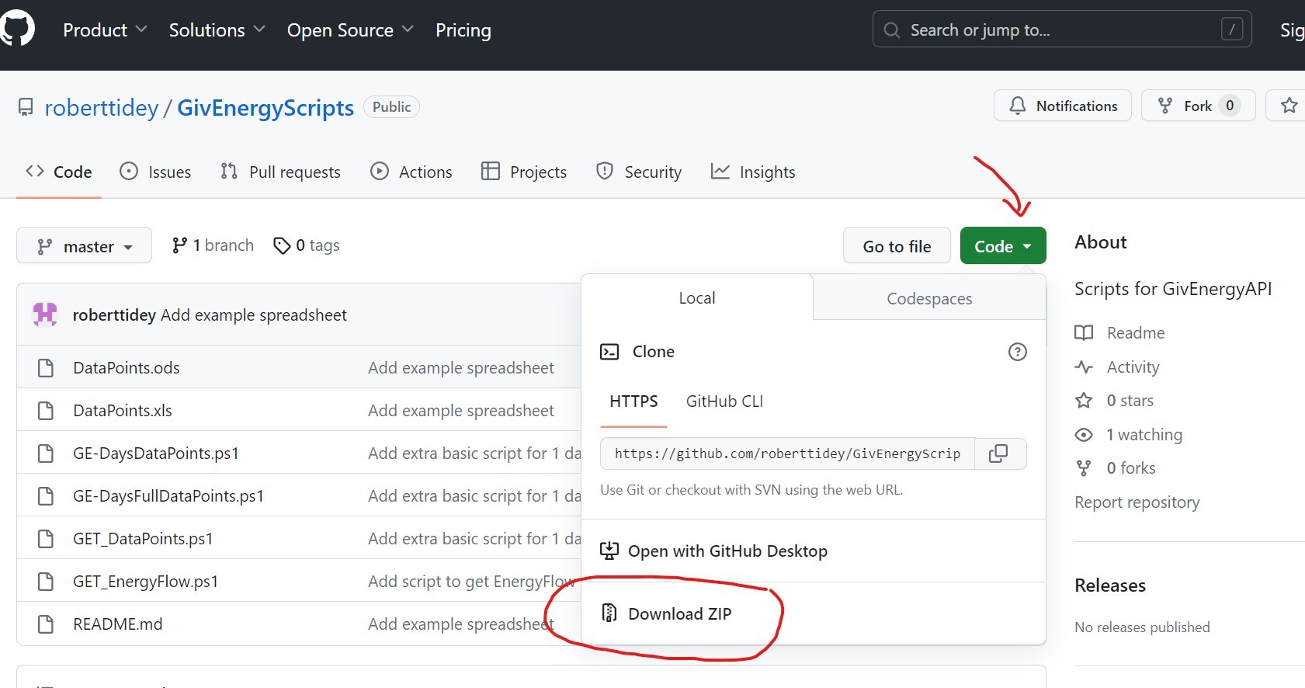Click the Fork button

[x=1199, y=106]
